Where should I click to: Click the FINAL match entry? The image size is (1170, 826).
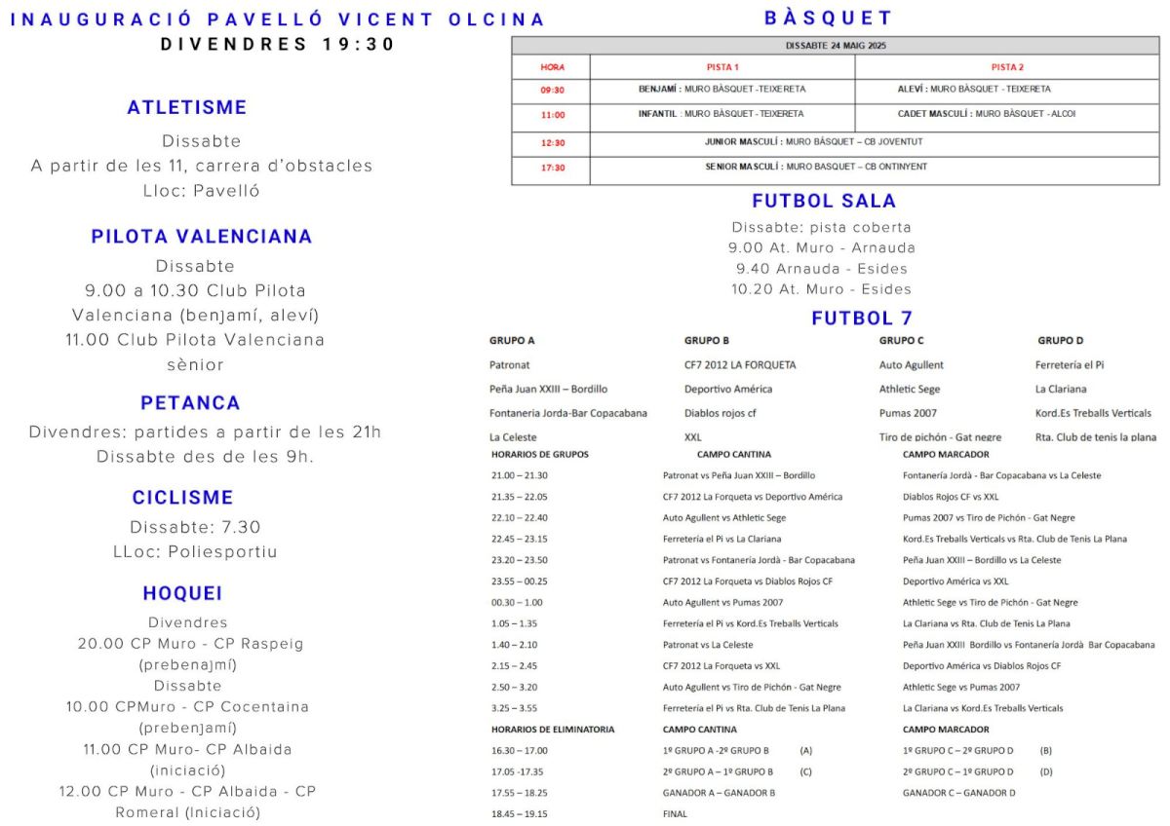coord(675,814)
